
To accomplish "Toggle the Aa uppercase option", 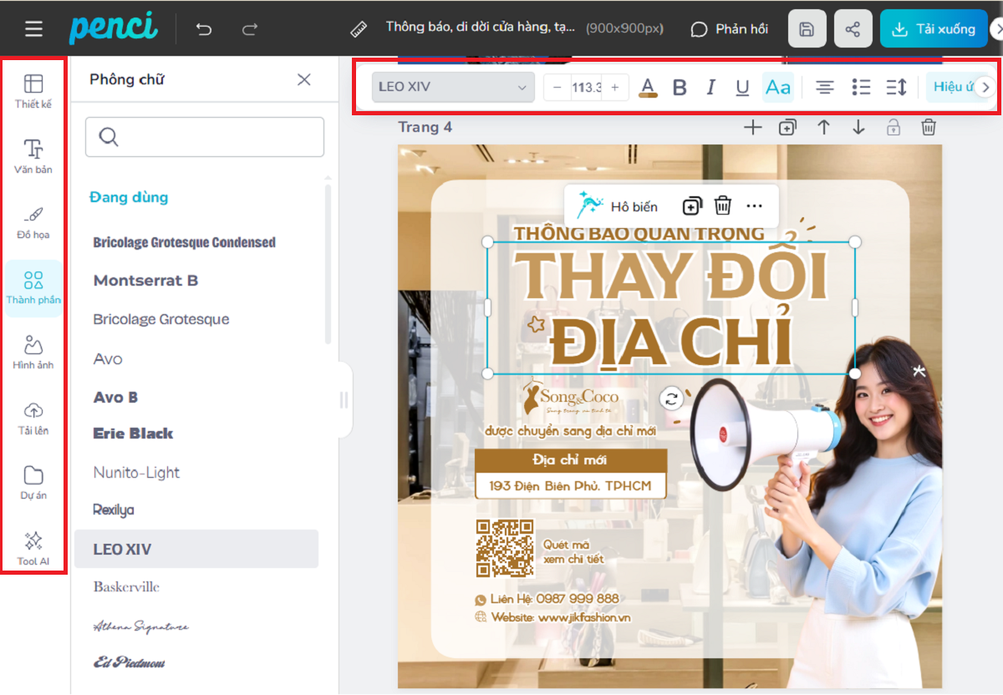I will (778, 88).
